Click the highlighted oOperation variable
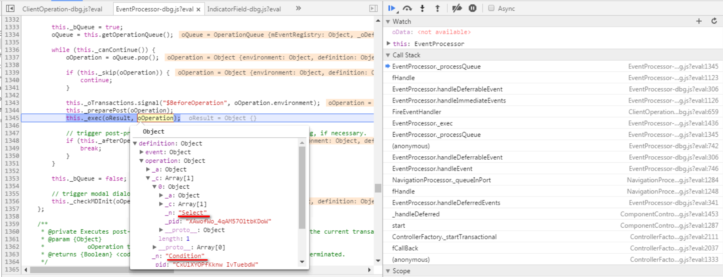This screenshot has height=277, width=723. 155,118
